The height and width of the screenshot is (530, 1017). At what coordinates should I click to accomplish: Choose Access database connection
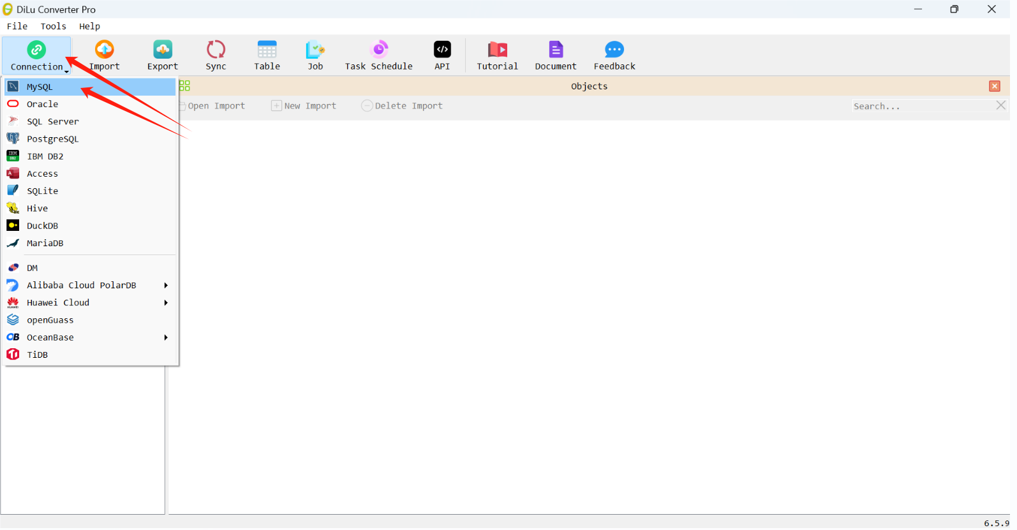click(x=91, y=173)
